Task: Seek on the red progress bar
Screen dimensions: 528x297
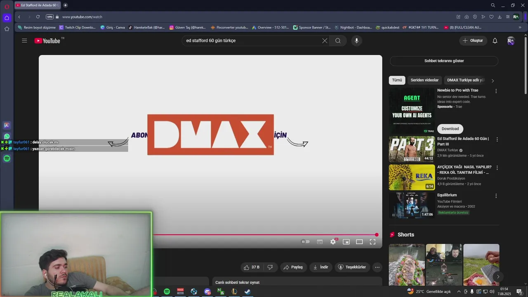Action: [264, 235]
